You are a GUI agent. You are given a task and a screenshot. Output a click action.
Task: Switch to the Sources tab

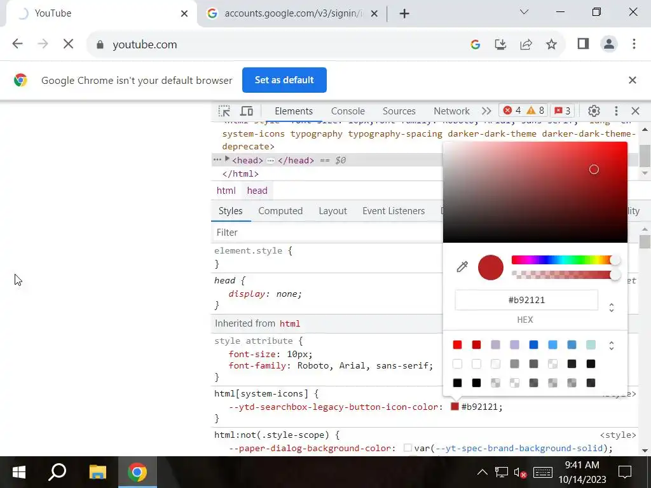tap(399, 111)
